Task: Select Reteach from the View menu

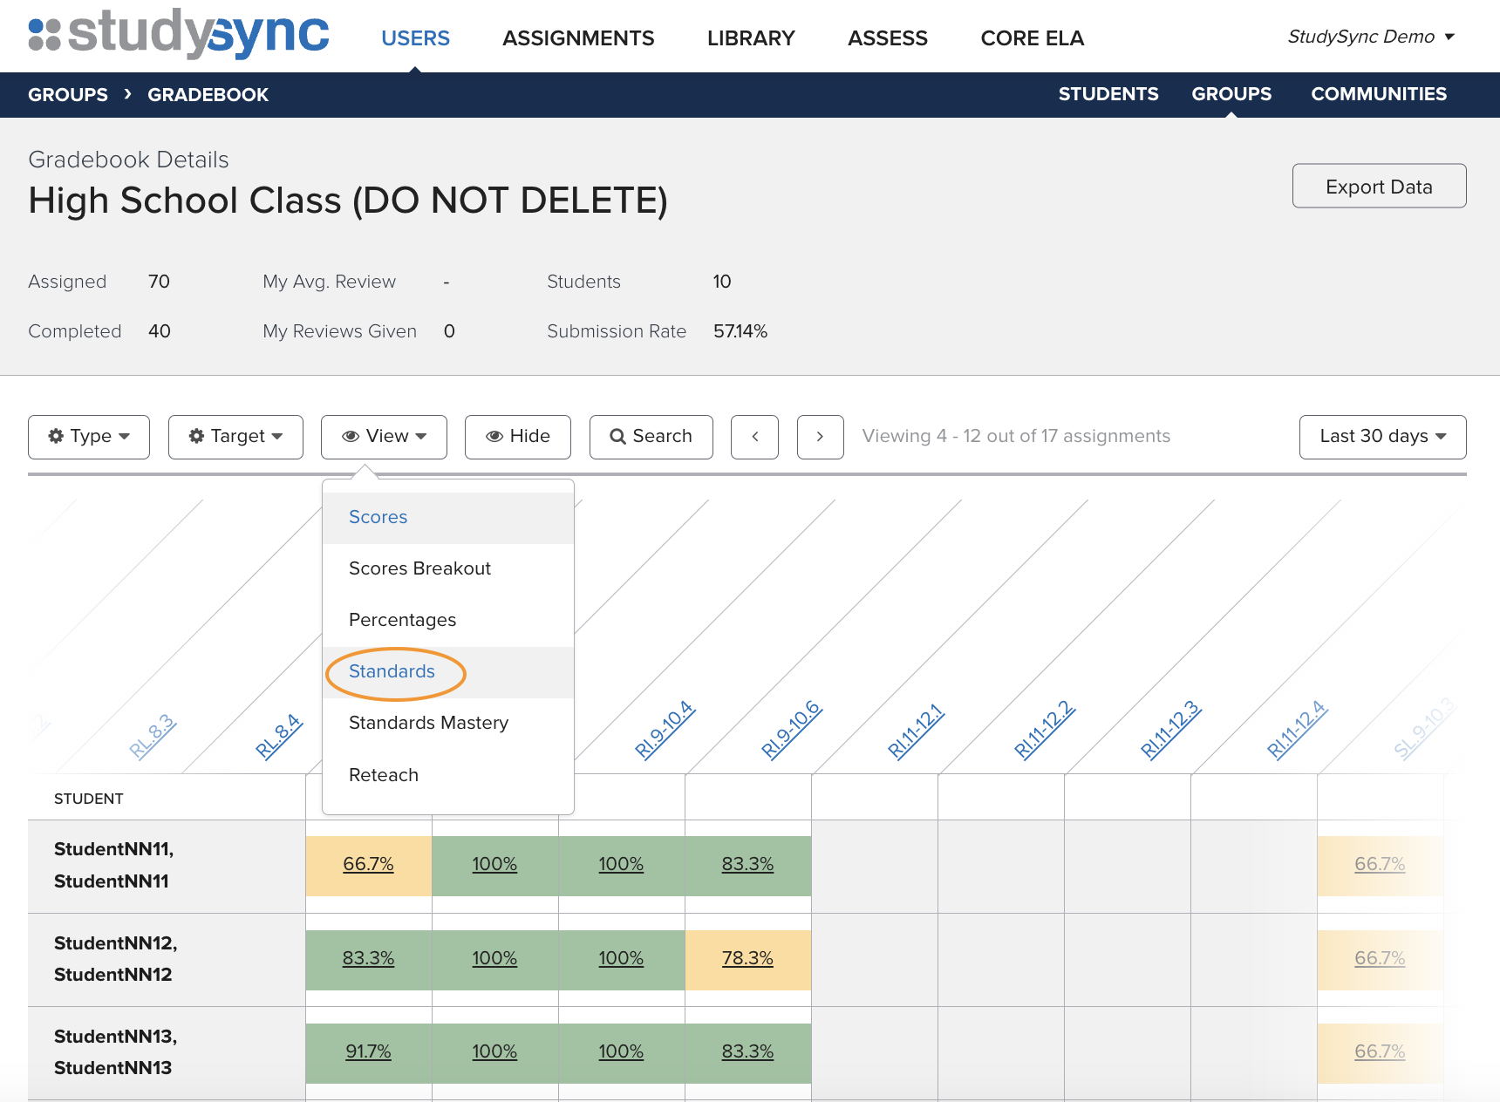Action: tap(384, 775)
